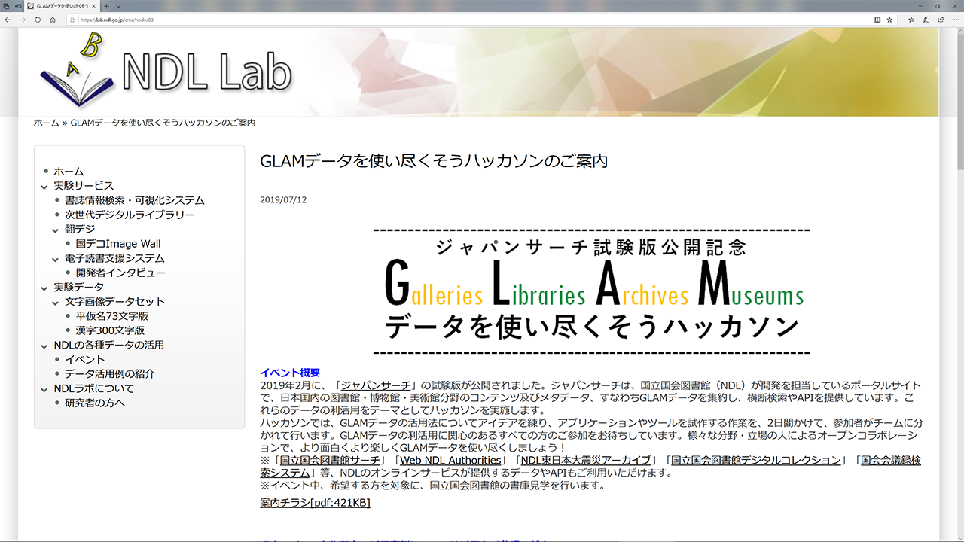Collapse the 実験サービス tree arrow
The width and height of the screenshot is (964, 542).
click(x=45, y=186)
